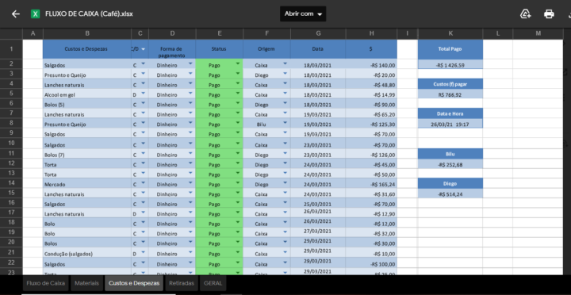Click the back arrow icon
The width and height of the screenshot is (571, 295).
(15, 14)
